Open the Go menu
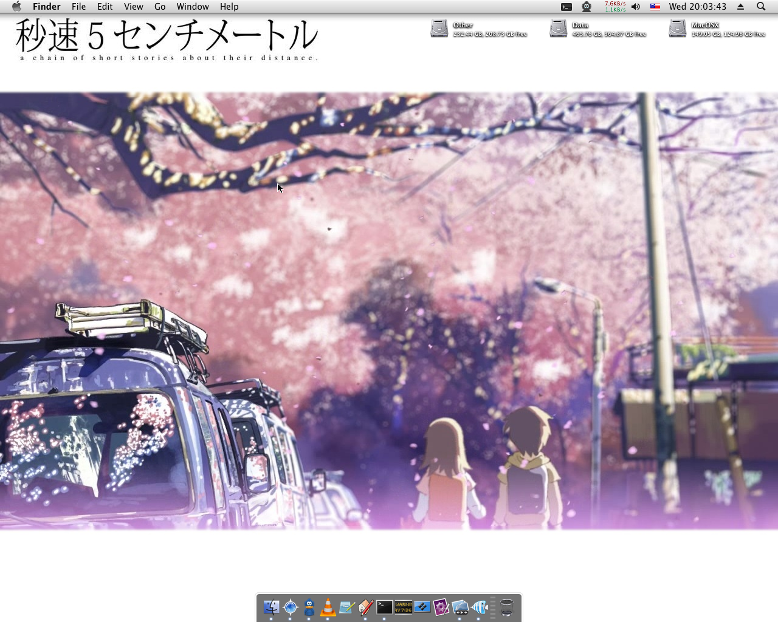Viewport: 778px width, 622px height. (x=160, y=7)
